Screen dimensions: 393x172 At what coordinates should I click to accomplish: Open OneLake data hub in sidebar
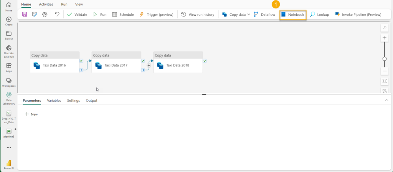[x=8, y=51]
